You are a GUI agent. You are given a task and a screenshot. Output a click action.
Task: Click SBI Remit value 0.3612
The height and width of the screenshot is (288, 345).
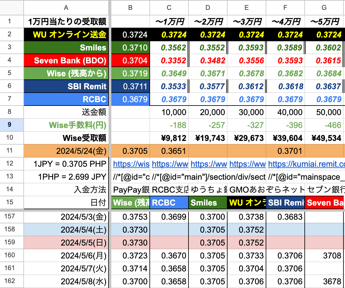tap(247, 86)
